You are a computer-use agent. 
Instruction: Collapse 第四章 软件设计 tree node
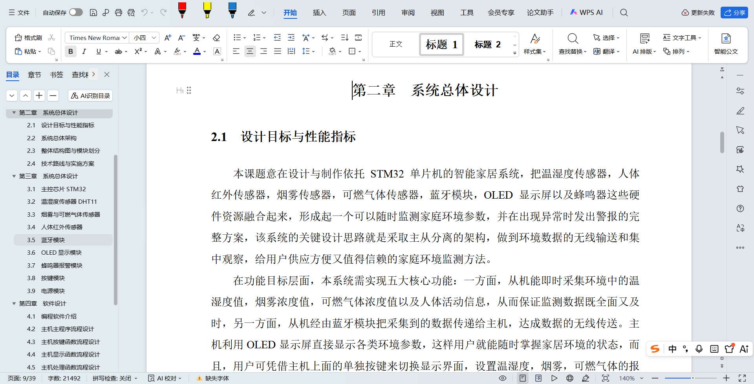click(x=14, y=304)
